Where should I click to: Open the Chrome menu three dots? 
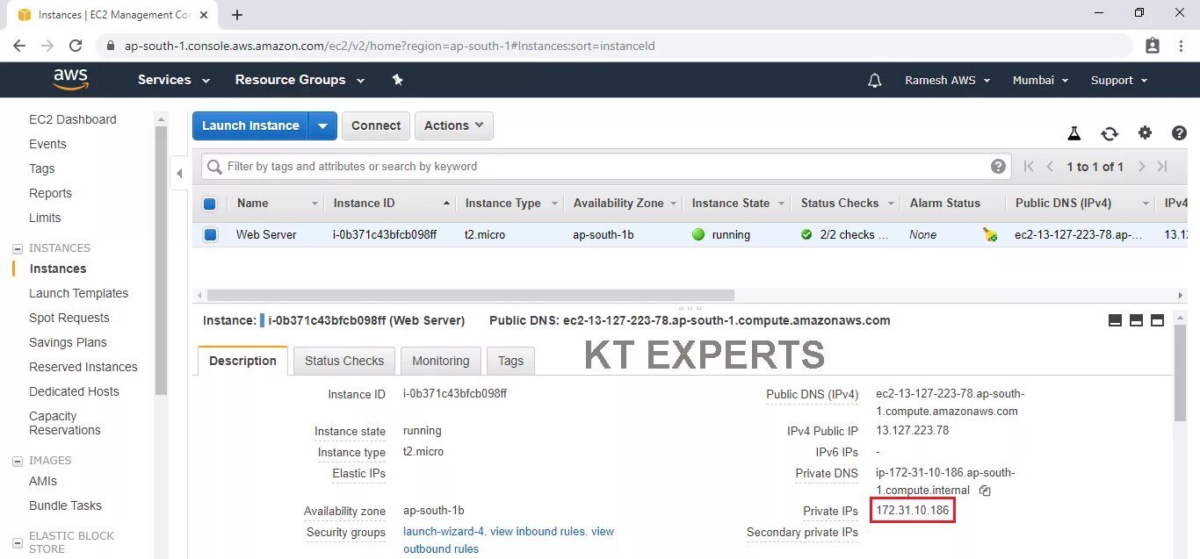[1181, 46]
